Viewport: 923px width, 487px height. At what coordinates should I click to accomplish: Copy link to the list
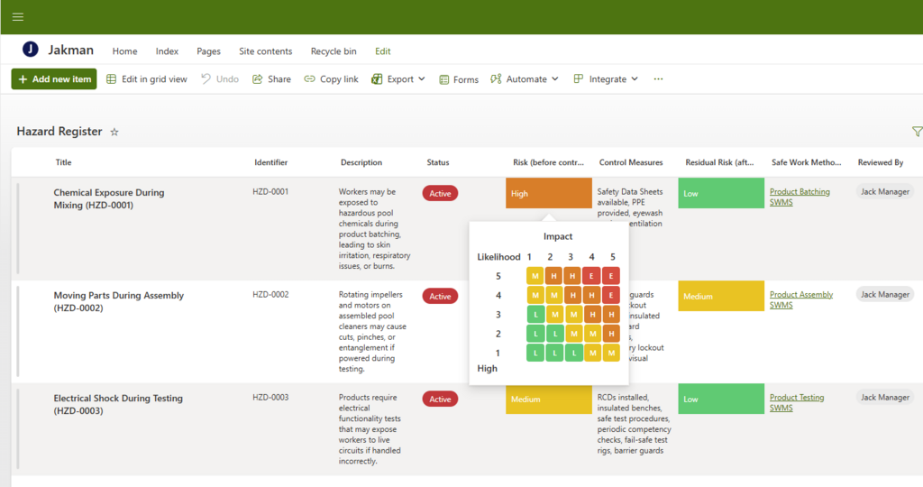[x=331, y=79]
